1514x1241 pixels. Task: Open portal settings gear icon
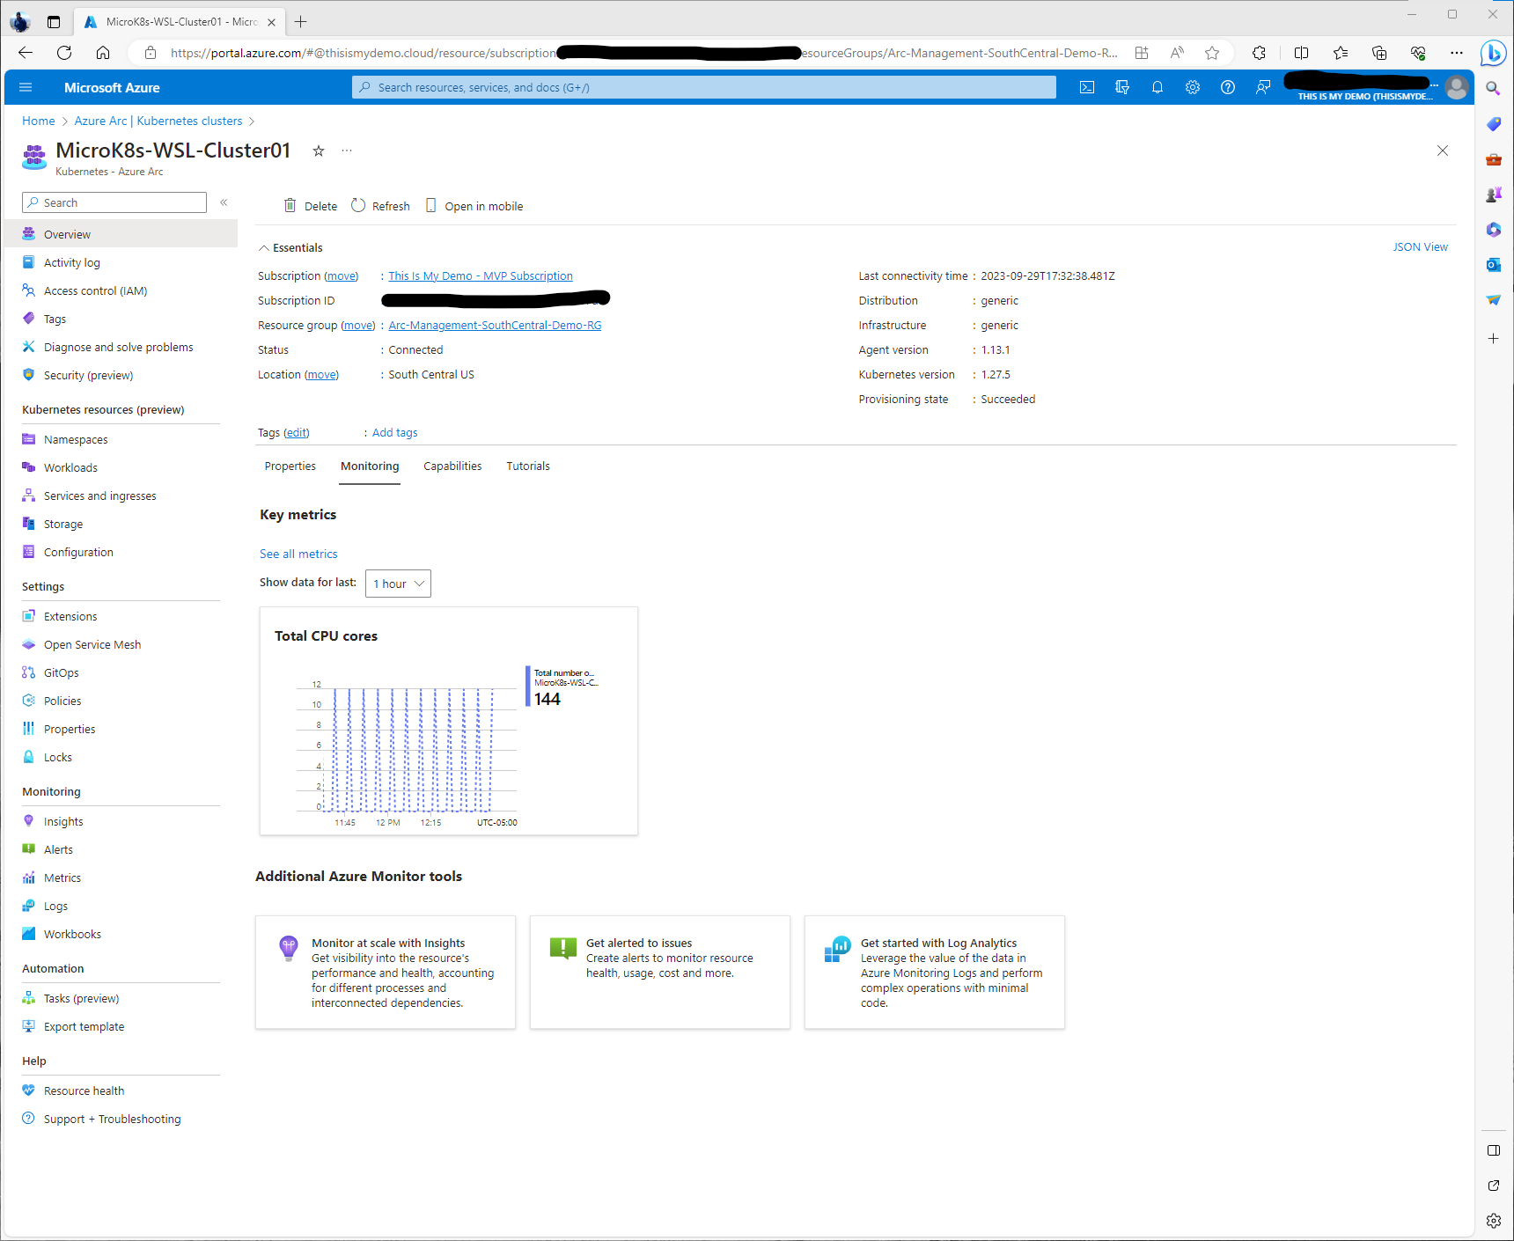1193,87
